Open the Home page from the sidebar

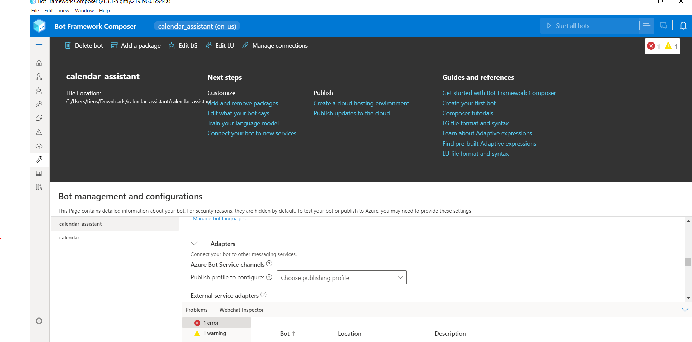tap(39, 63)
